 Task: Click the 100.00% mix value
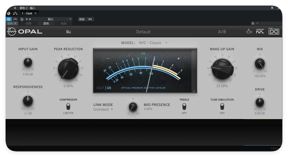(x=260, y=76)
